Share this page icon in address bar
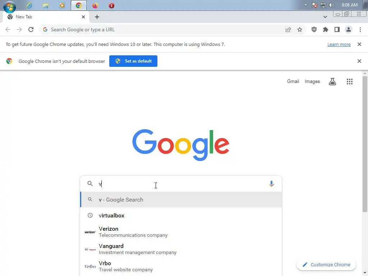Viewport: 368px width, 276px height. 288,29
